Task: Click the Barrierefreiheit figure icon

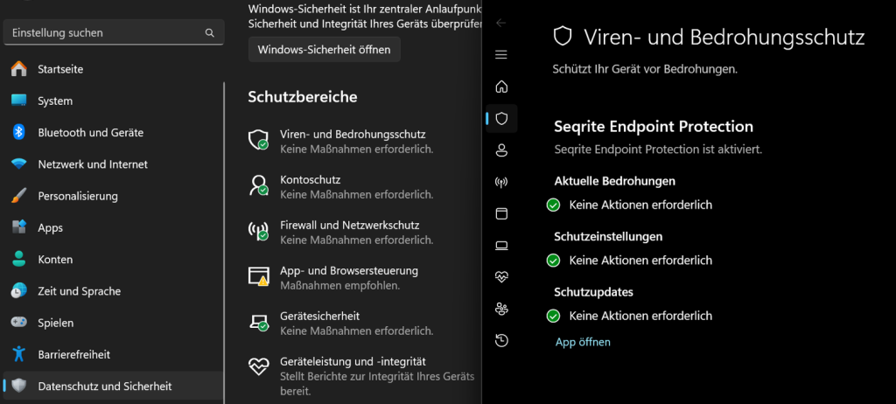Action: [19, 354]
